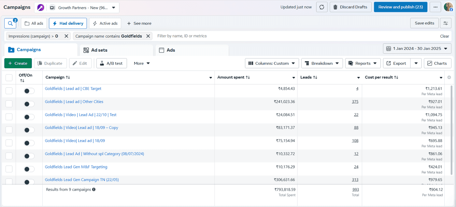The width and height of the screenshot is (456, 207).
Task: Select the Active ads view
Action: pos(105,23)
